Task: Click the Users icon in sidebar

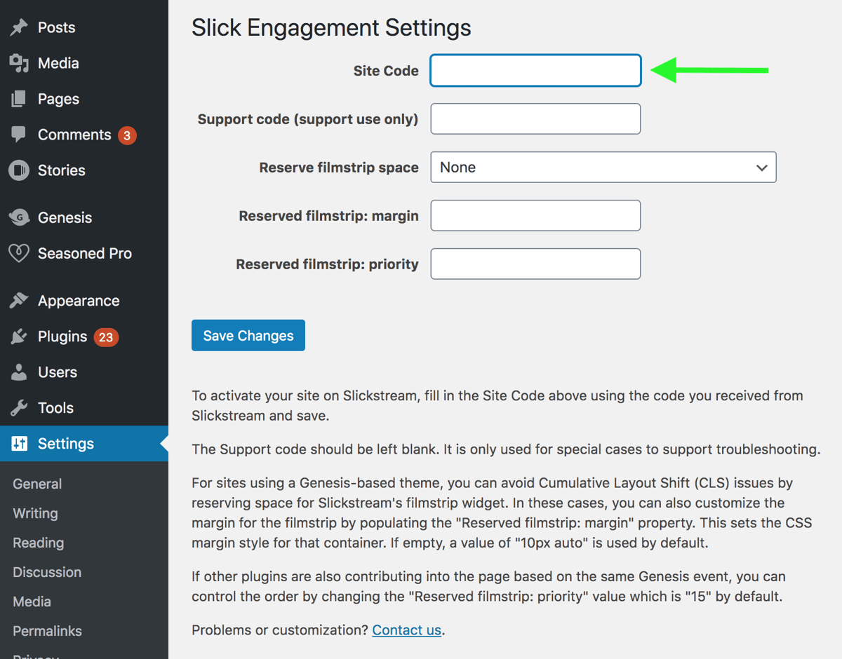Action: (x=19, y=372)
